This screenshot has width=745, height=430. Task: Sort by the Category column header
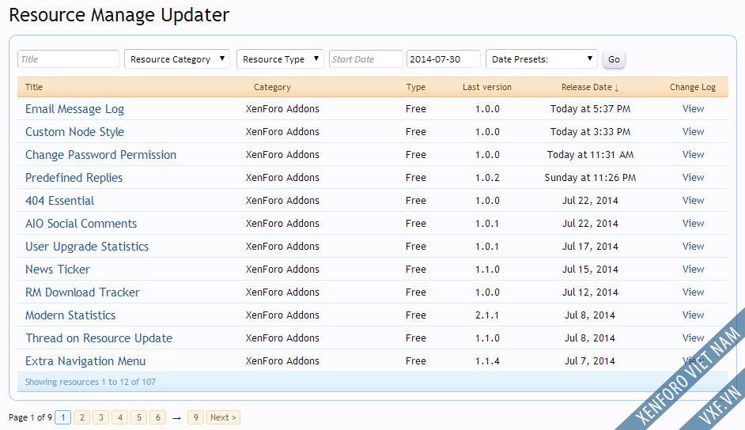point(272,87)
